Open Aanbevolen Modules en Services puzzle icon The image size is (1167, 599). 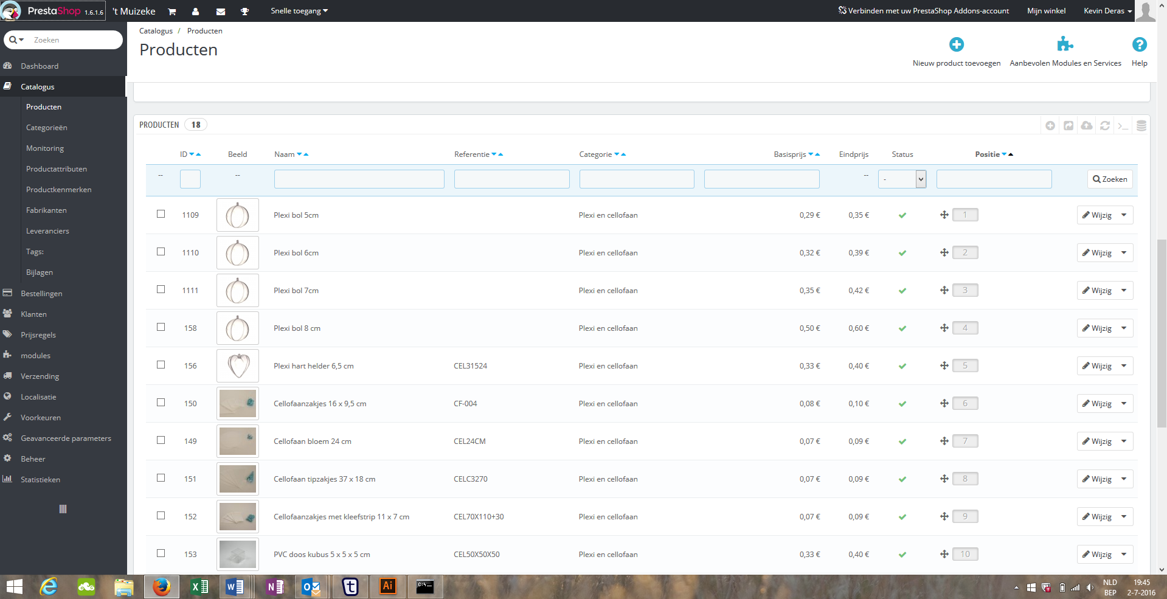point(1065,44)
